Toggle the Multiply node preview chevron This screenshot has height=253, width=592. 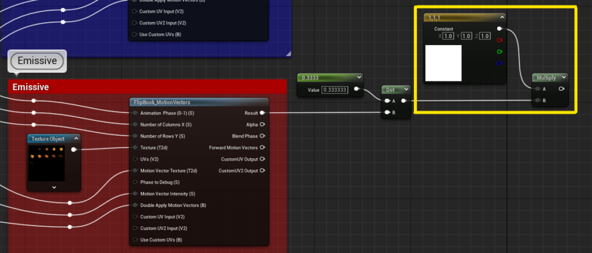point(564,77)
